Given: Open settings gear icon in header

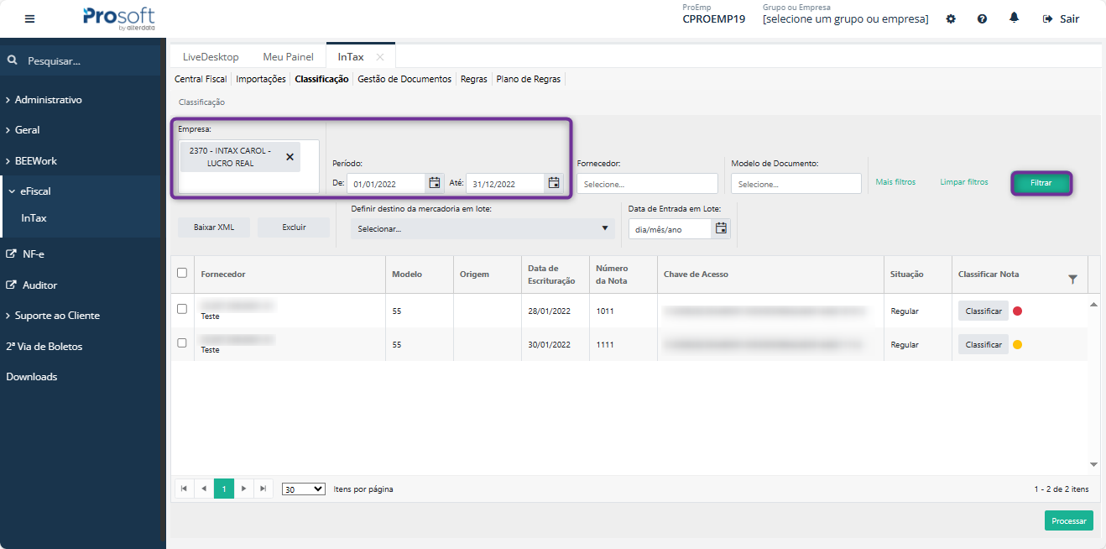Looking at the screenshot, I should click(951, 18).
